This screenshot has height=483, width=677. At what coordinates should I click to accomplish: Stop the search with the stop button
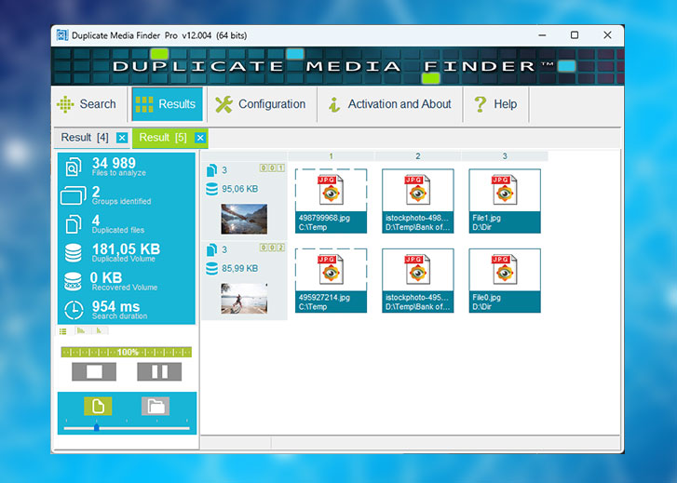94,371
